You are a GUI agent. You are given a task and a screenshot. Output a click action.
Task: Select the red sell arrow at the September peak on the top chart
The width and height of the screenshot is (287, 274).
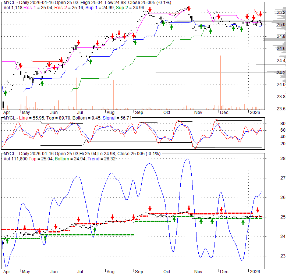[149, 15]
